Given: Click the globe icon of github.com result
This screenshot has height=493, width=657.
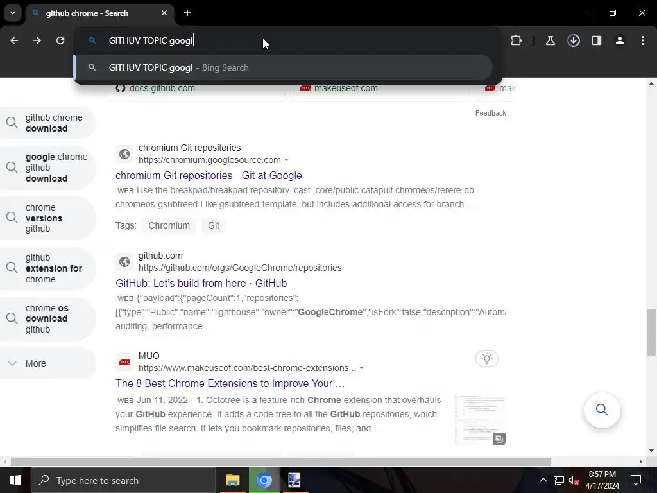Looking at the screenshot, I should (x=124, y=262).
